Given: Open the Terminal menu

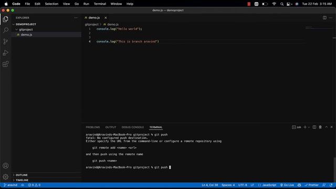Looking at the screenshot, I should point(100,4).
